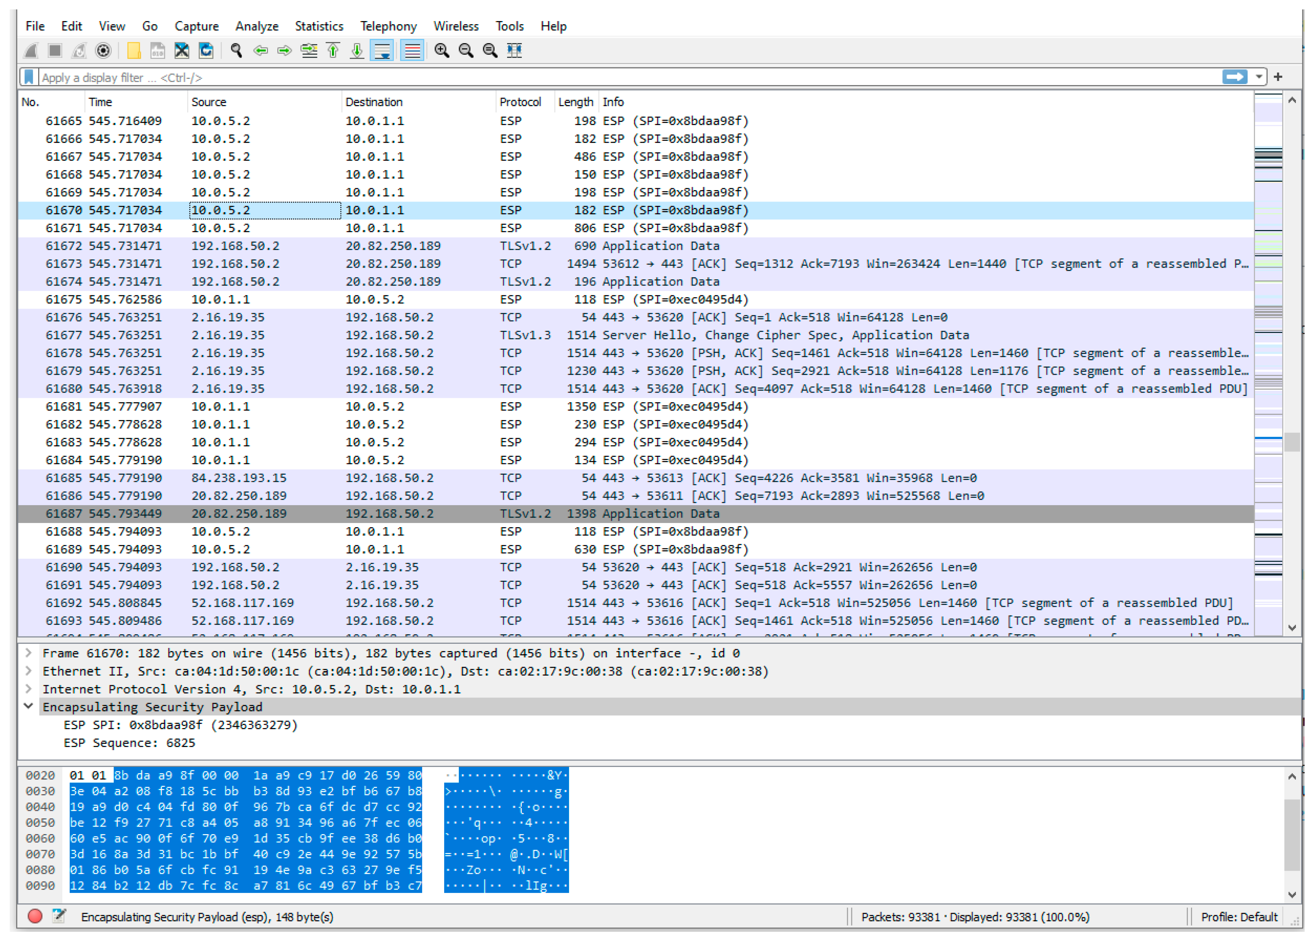Zoom in on packet text

442,51
